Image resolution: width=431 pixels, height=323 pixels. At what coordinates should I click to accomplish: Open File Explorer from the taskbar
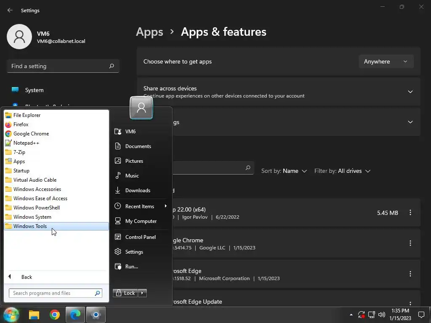pos(34,315)
